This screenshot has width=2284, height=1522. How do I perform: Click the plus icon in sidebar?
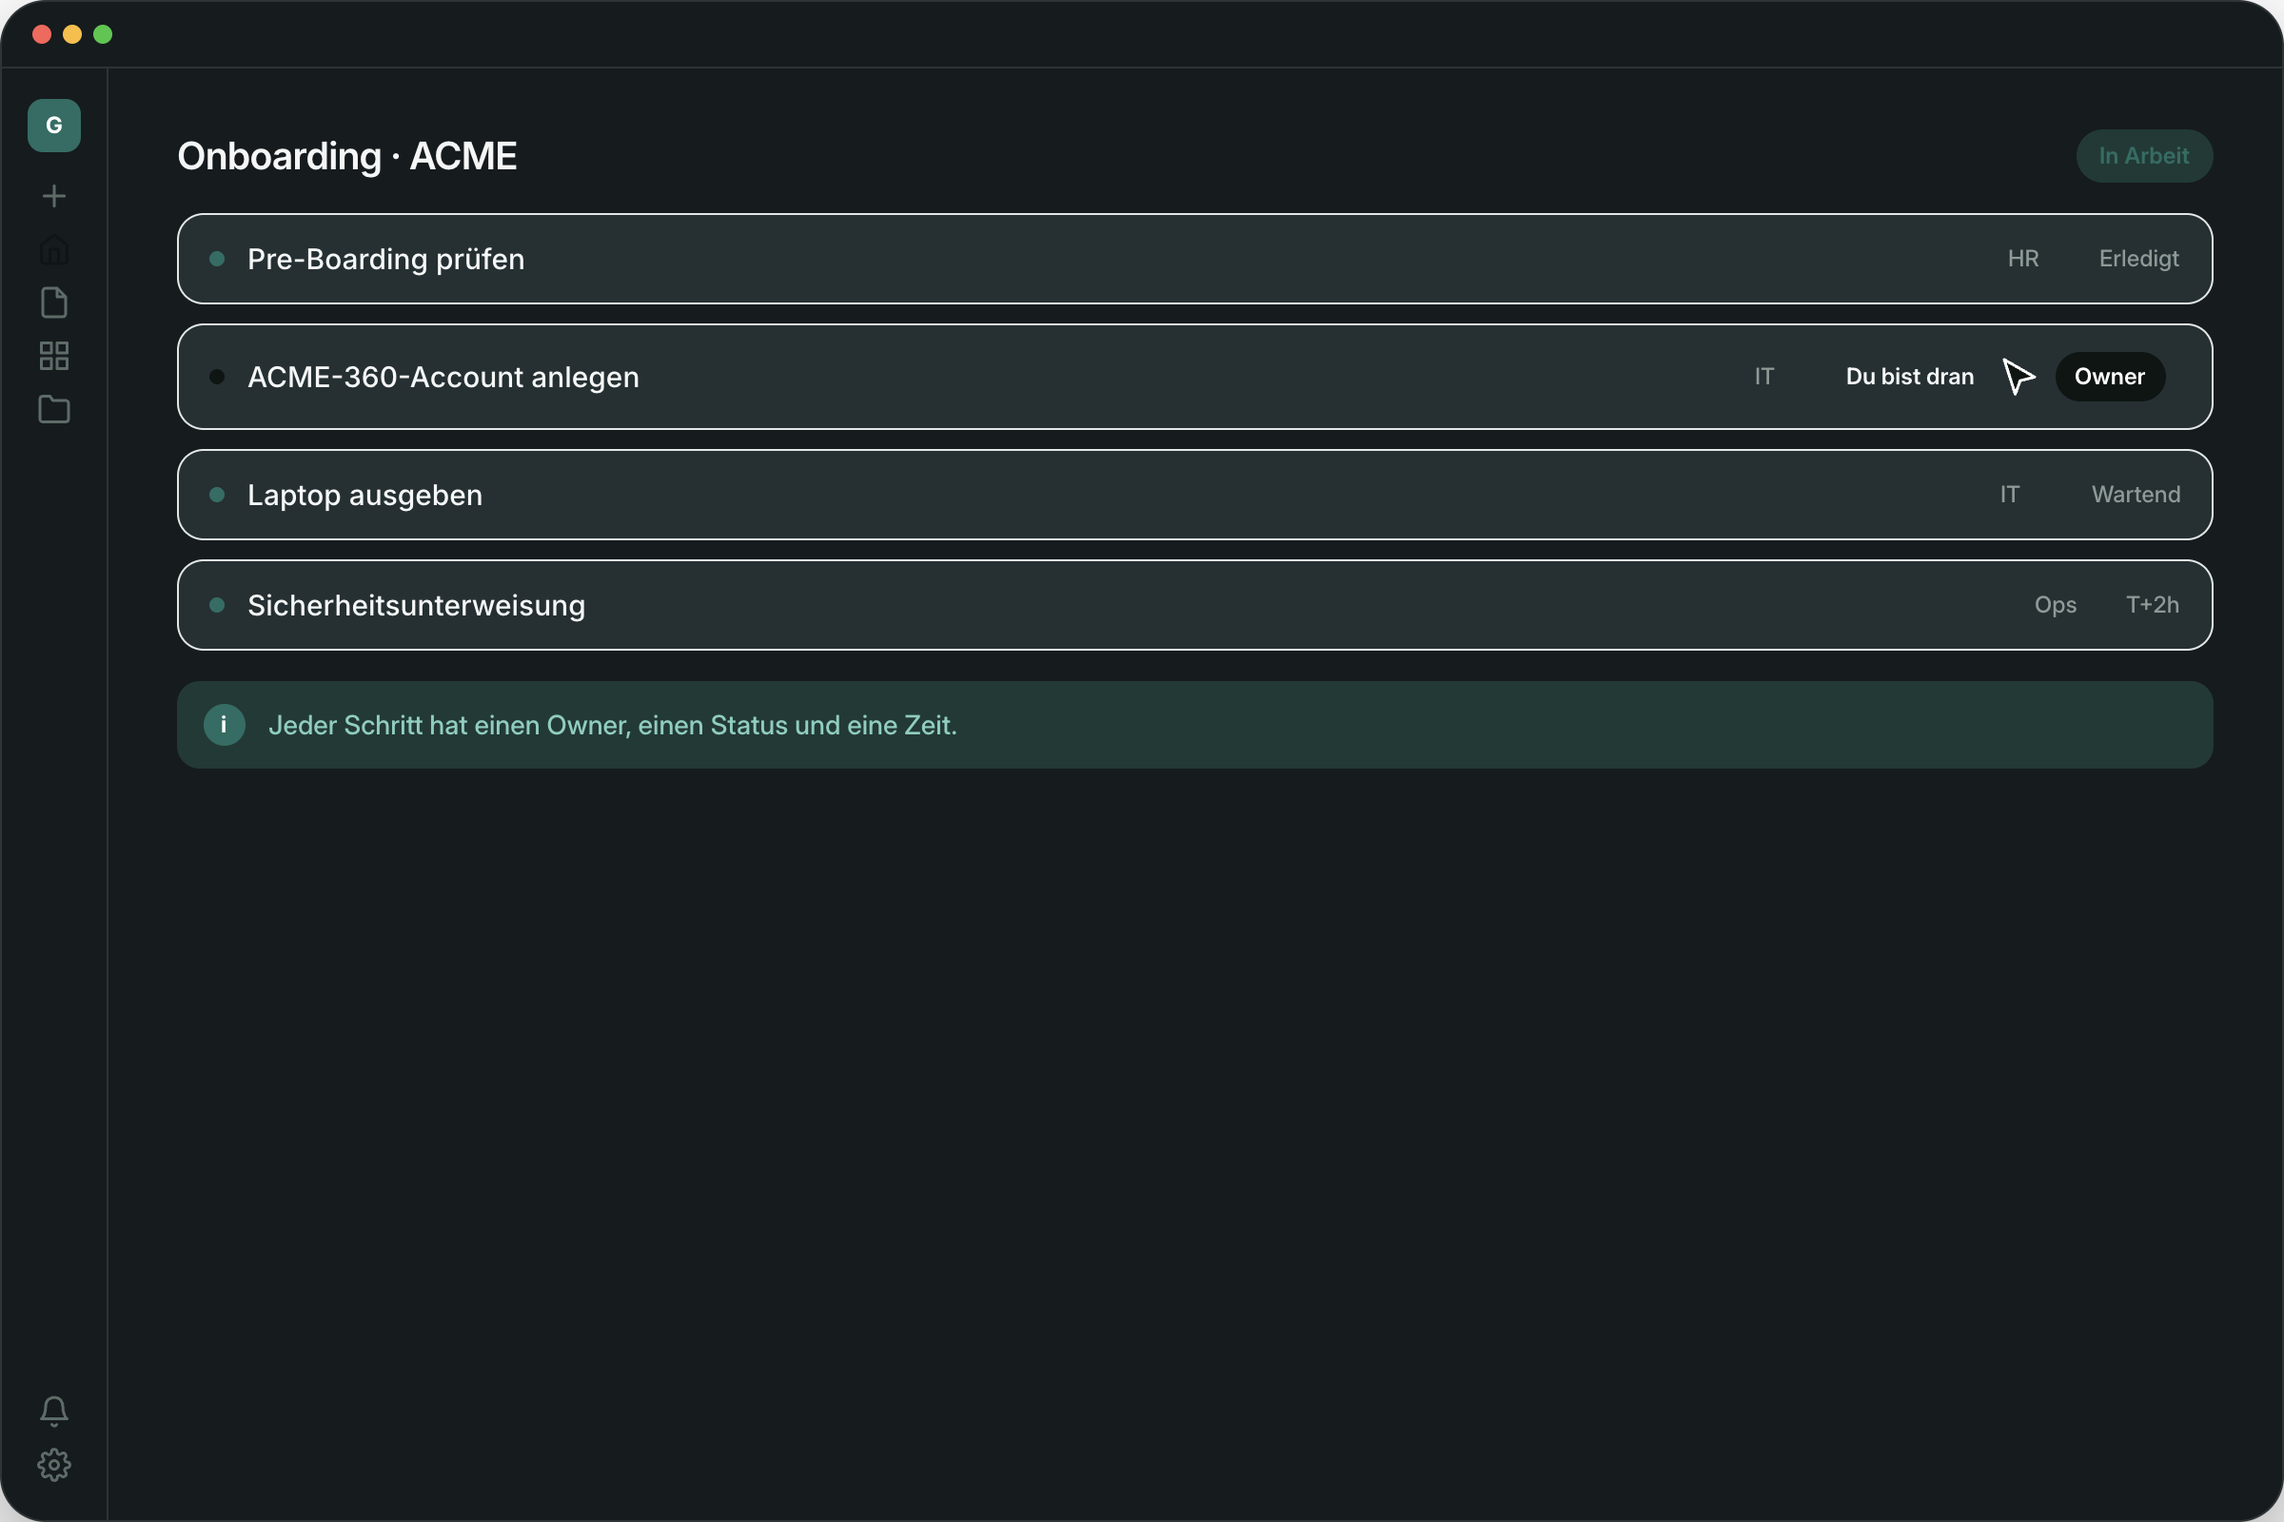tap(54, 196)
